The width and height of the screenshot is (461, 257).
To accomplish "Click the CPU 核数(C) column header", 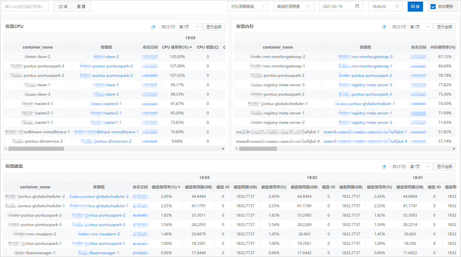I will [208, 47].
